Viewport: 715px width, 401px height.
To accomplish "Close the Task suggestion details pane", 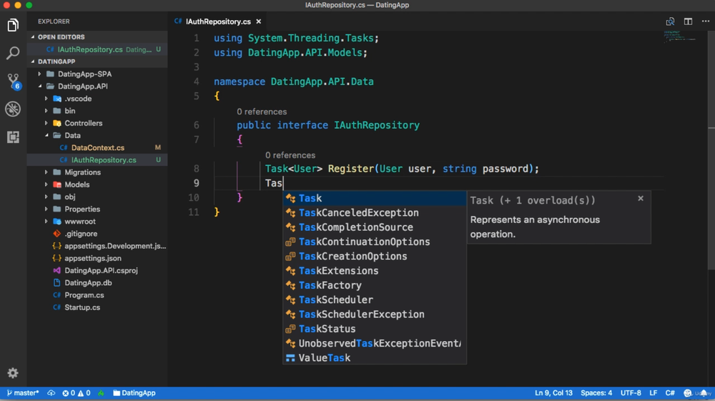I will [x=640, y=198].
